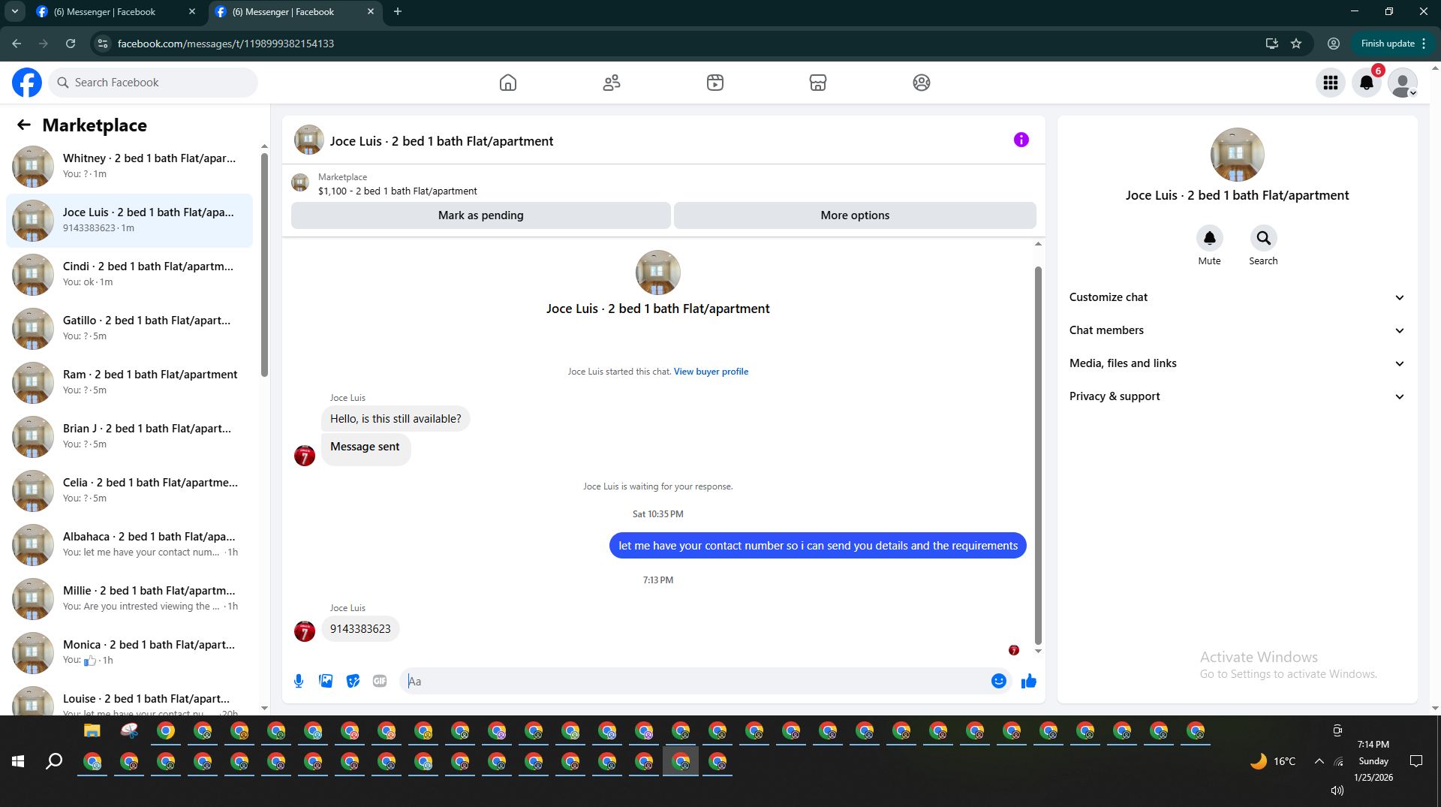This screenshot has height=807, width=1441.
Task: Open a new browser tab
Action: [398, 11]
